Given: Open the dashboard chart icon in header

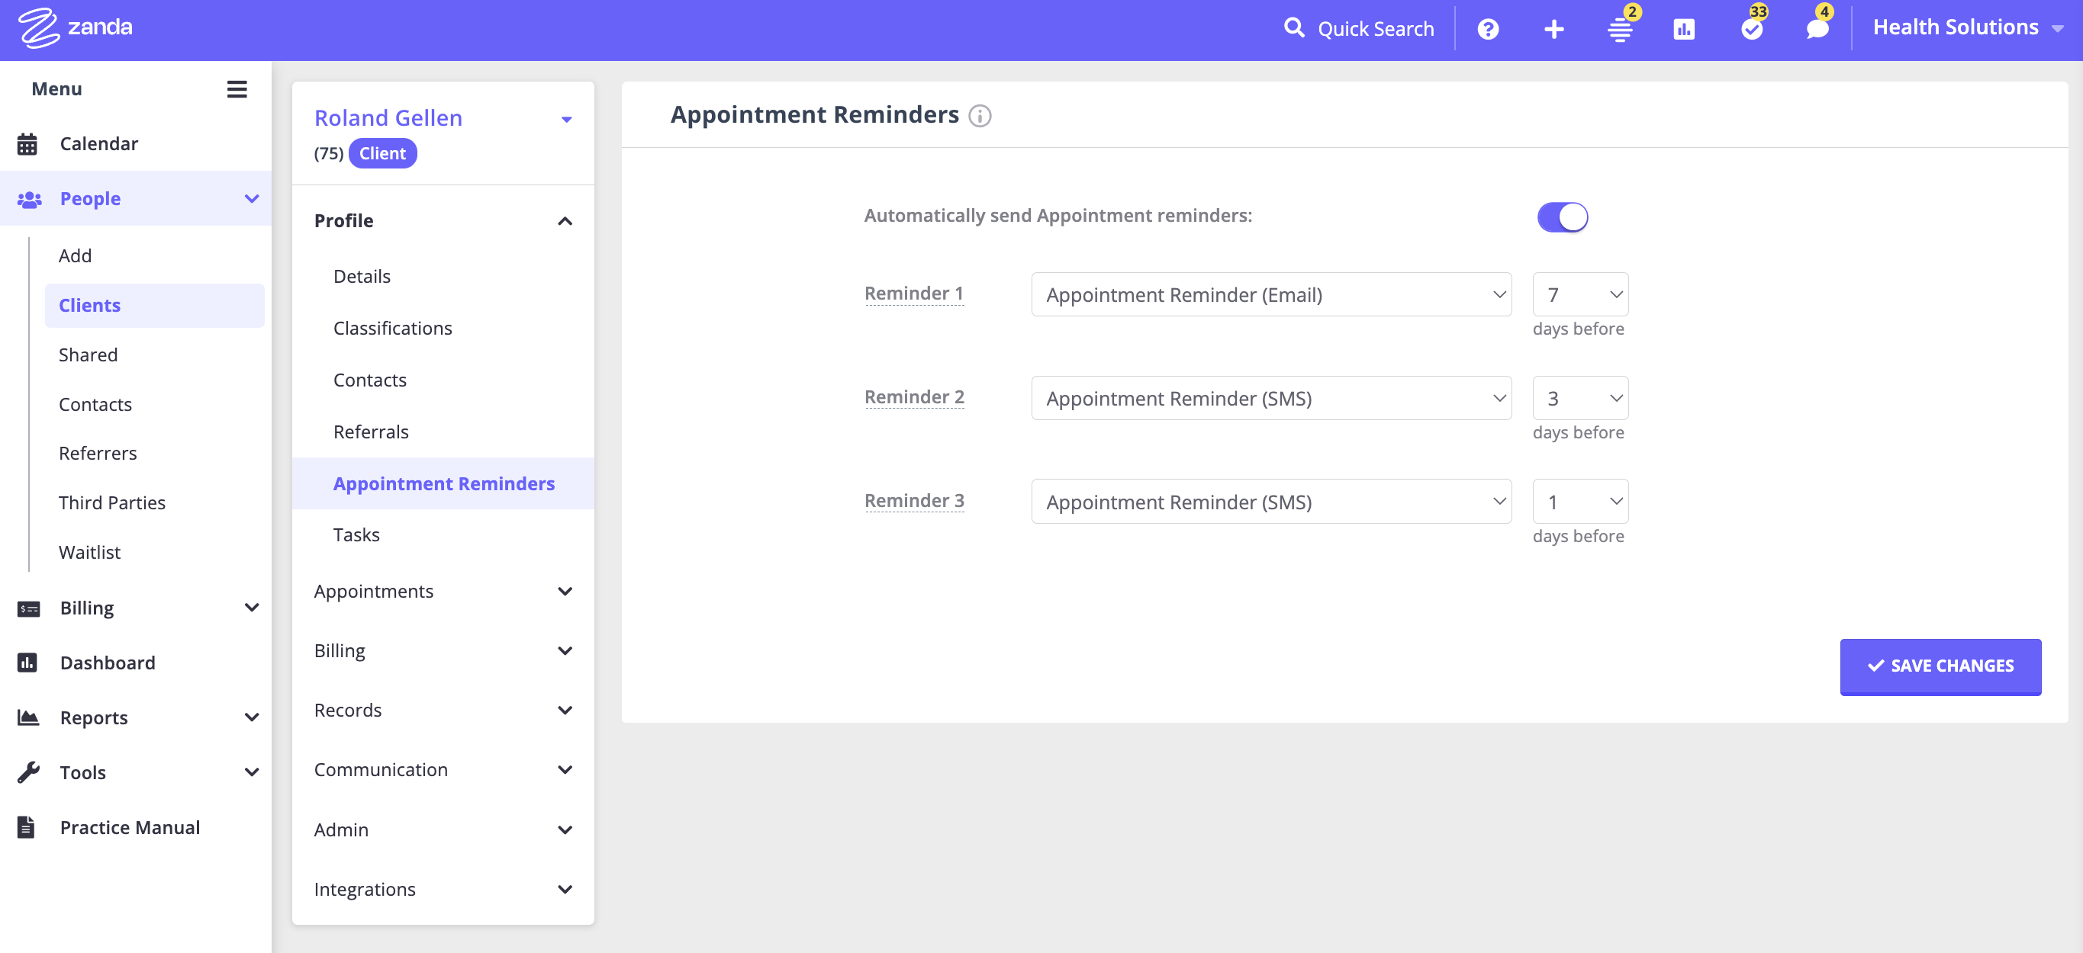Looking at the screenshot, I should [x=1683, y=30].
